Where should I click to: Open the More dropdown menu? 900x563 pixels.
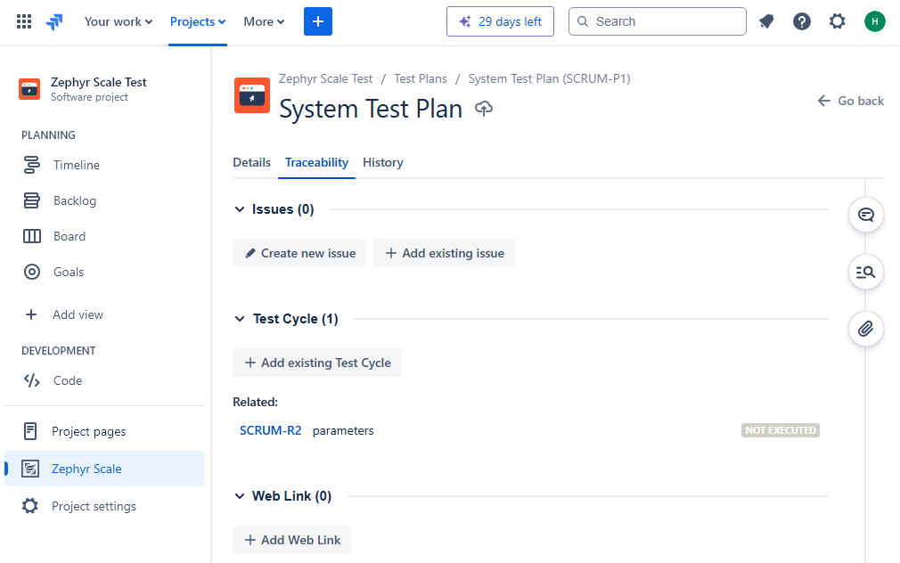point(264,21)
